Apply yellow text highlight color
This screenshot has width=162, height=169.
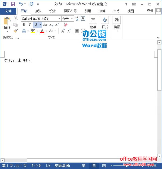[x=33, y=31]
